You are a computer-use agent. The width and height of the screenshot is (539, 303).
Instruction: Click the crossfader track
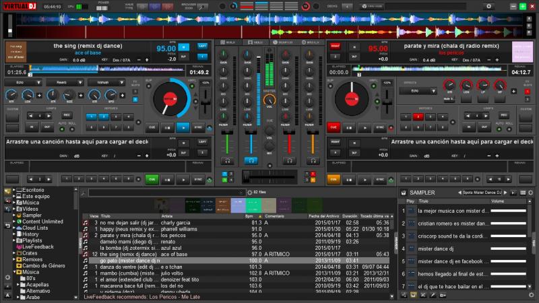tap(269, 176)
